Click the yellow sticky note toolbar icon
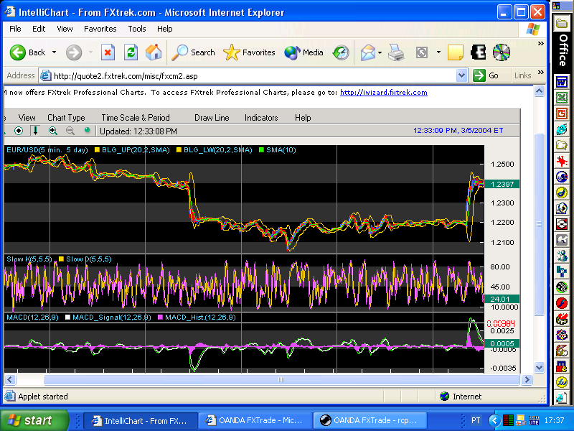 (455, 52)
